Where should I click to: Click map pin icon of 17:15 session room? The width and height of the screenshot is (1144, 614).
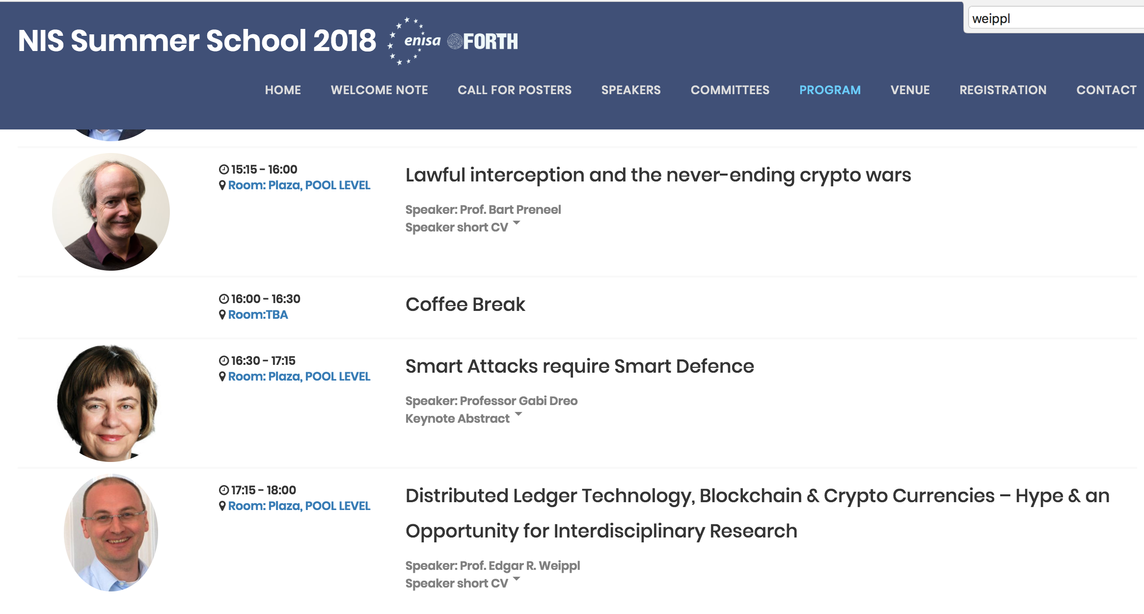(x=222, y=506)
